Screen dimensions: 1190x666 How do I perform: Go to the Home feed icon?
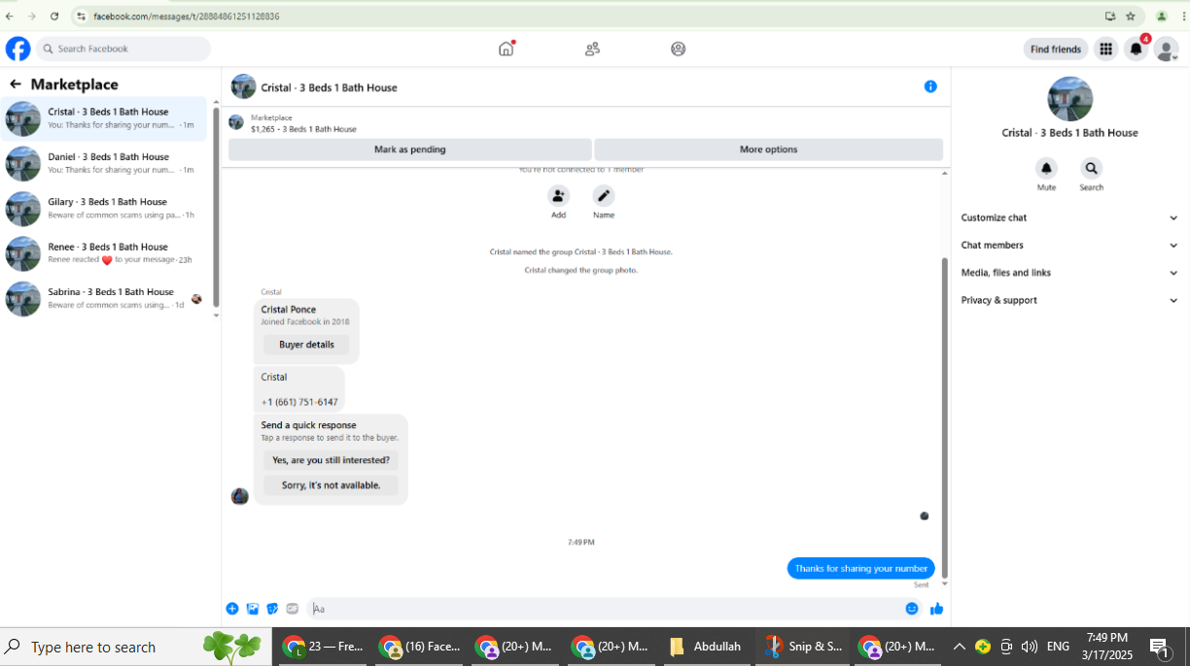click(507, 49)
